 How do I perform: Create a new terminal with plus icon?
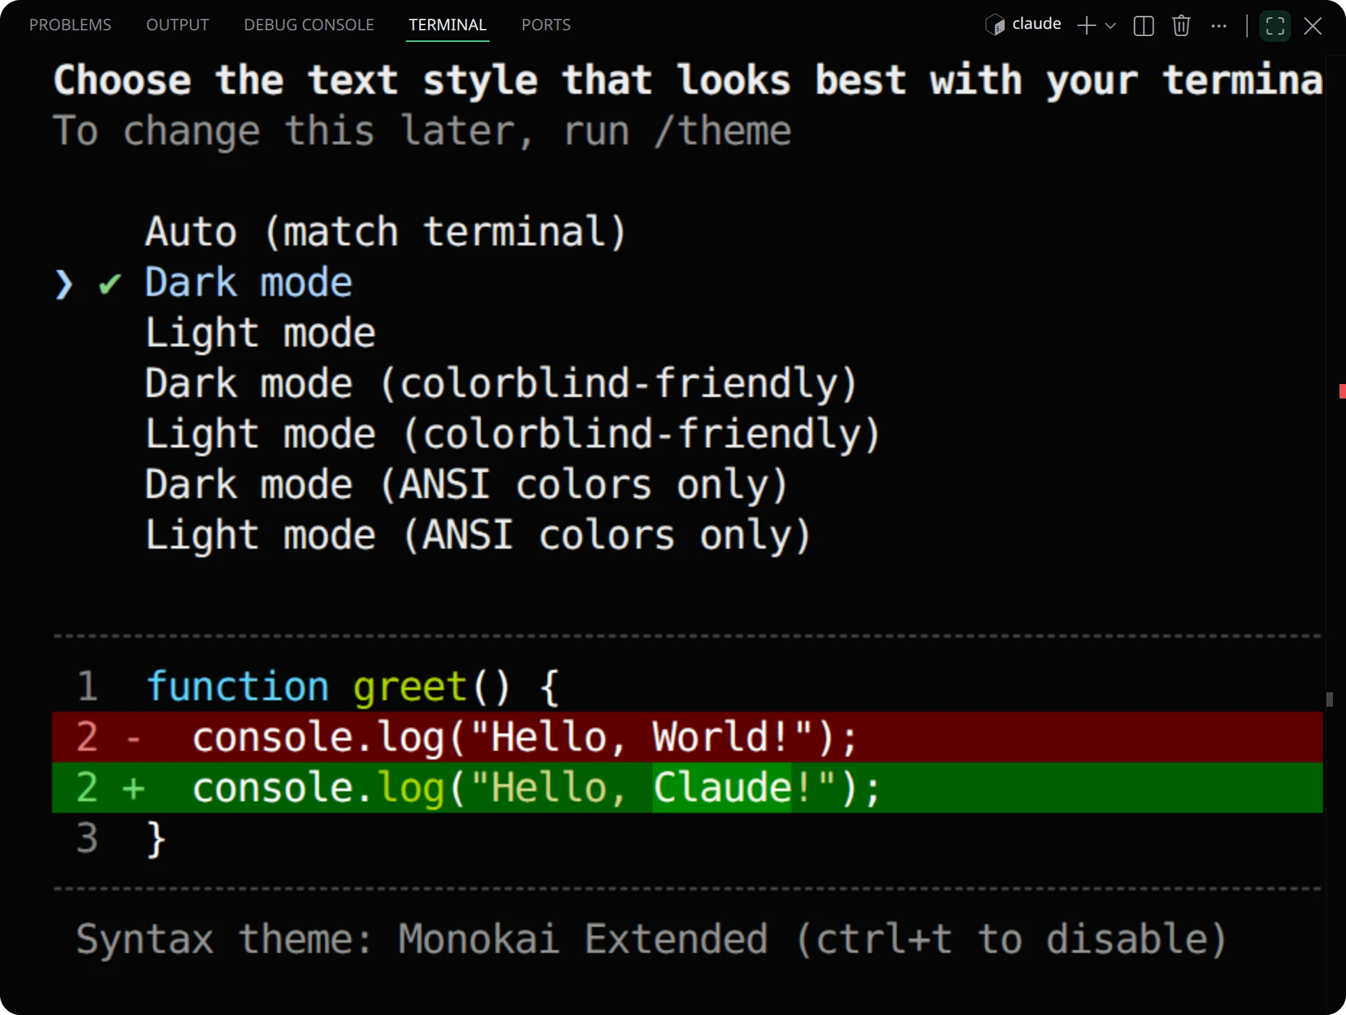(x=1086, y=25)
